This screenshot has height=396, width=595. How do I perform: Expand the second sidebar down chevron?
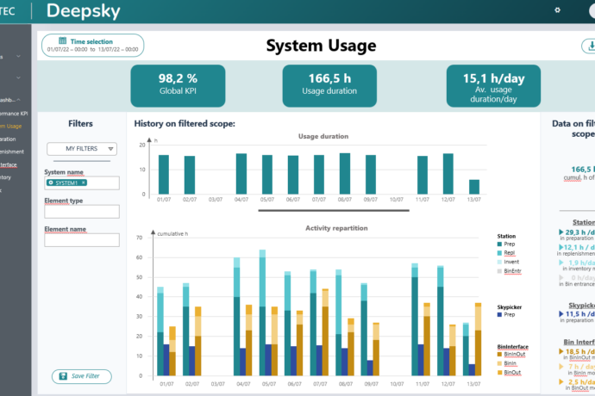[18, 77]
